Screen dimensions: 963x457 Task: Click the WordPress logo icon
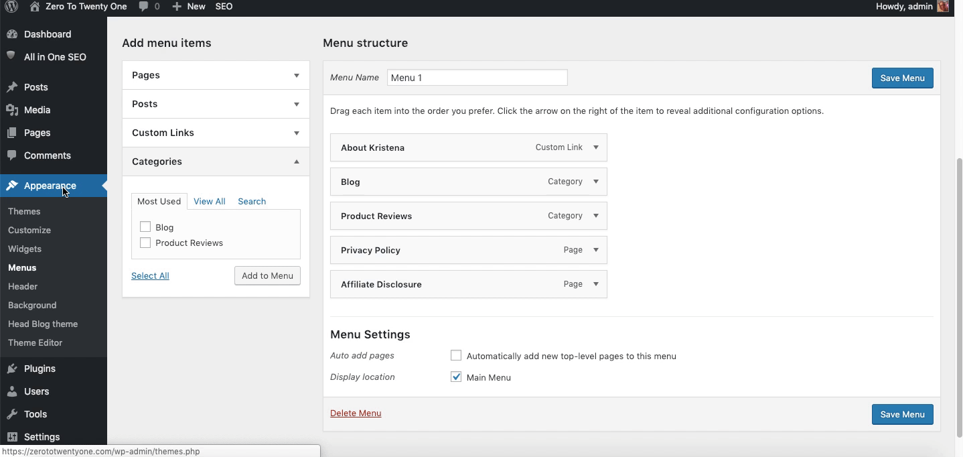tap(11, 7)
